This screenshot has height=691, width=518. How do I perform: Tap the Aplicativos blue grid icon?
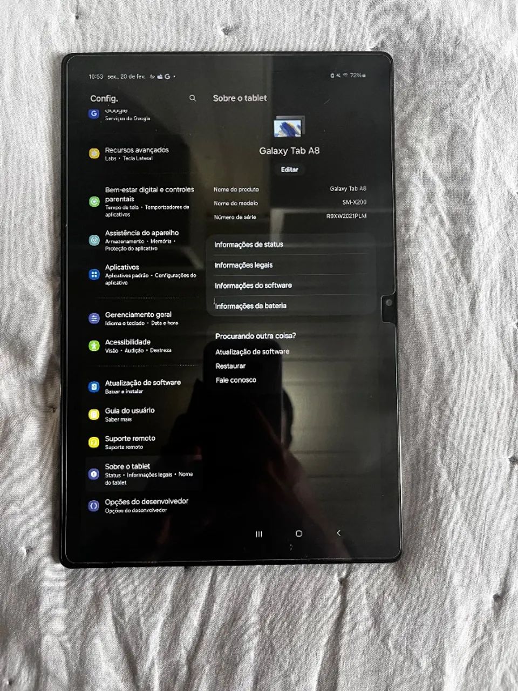pos(94,275)
